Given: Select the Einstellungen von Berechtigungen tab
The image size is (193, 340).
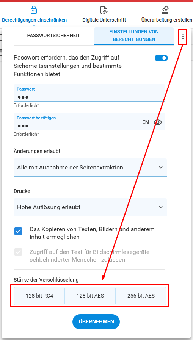Looking at the screenshot, I should [x=134, y=36].
